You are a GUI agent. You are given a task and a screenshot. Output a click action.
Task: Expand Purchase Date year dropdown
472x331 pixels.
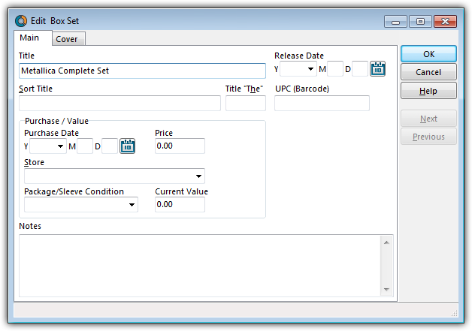pyautogui.click(x=60, y=146)
